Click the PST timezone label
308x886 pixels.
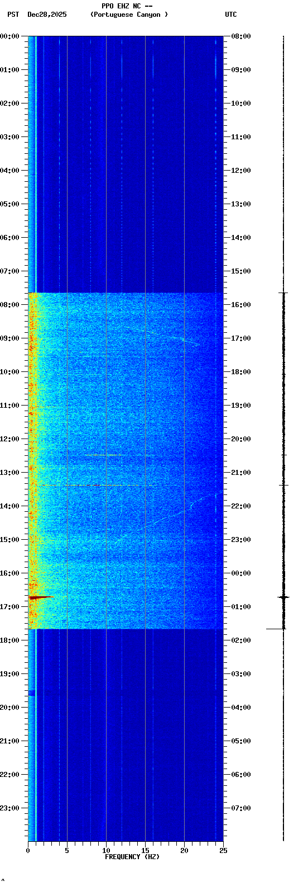[13, 15]
